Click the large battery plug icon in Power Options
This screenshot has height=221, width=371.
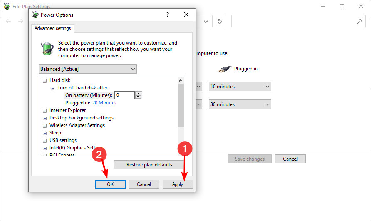[47, 49]
